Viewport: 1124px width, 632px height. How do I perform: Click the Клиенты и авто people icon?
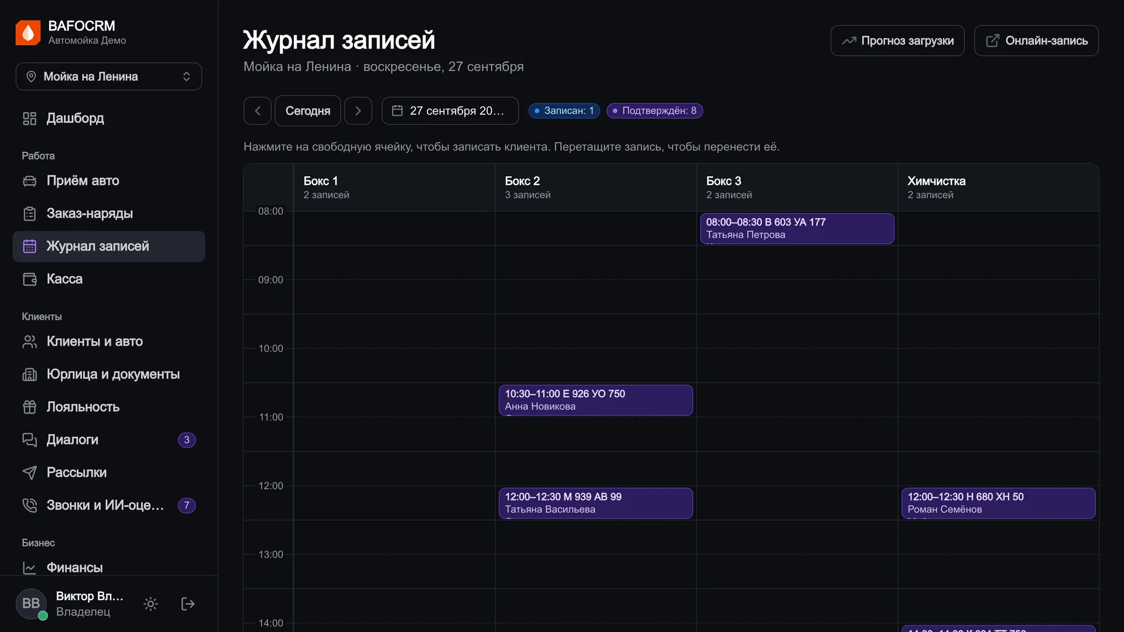coord(29,342)
